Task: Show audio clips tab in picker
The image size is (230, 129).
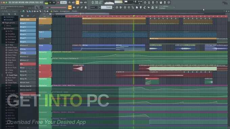Action: (x=28, y=16)
